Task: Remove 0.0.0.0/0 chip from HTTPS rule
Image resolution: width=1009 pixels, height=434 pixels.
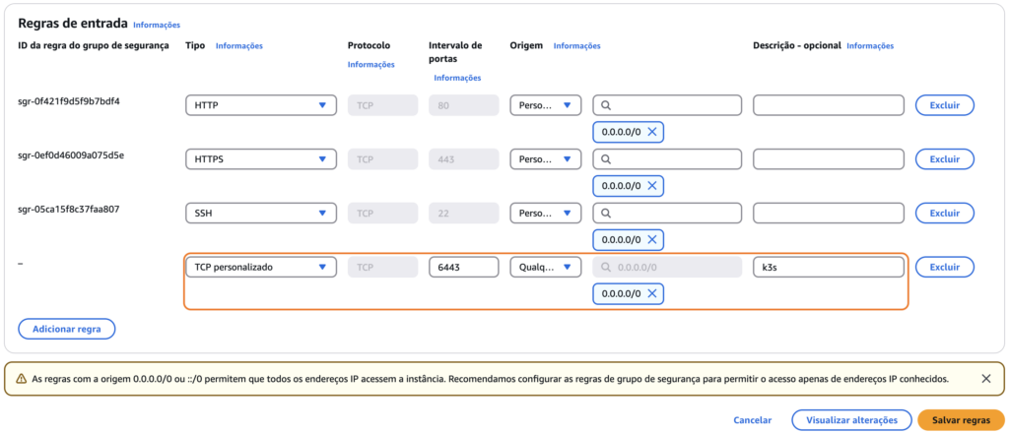Action: (652, 186)
